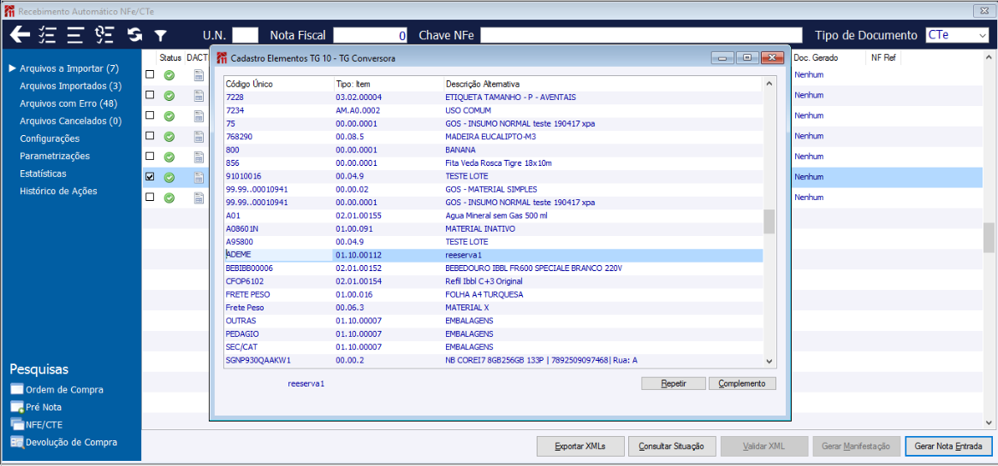Open Arquivos Cancelados (0)
998x466 pixels.
coord(70,121)
